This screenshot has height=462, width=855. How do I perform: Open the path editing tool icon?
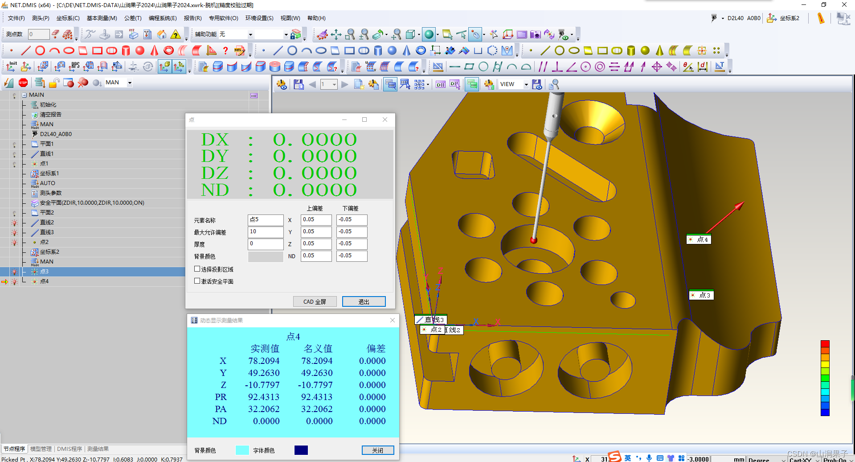tap(240, 50)
